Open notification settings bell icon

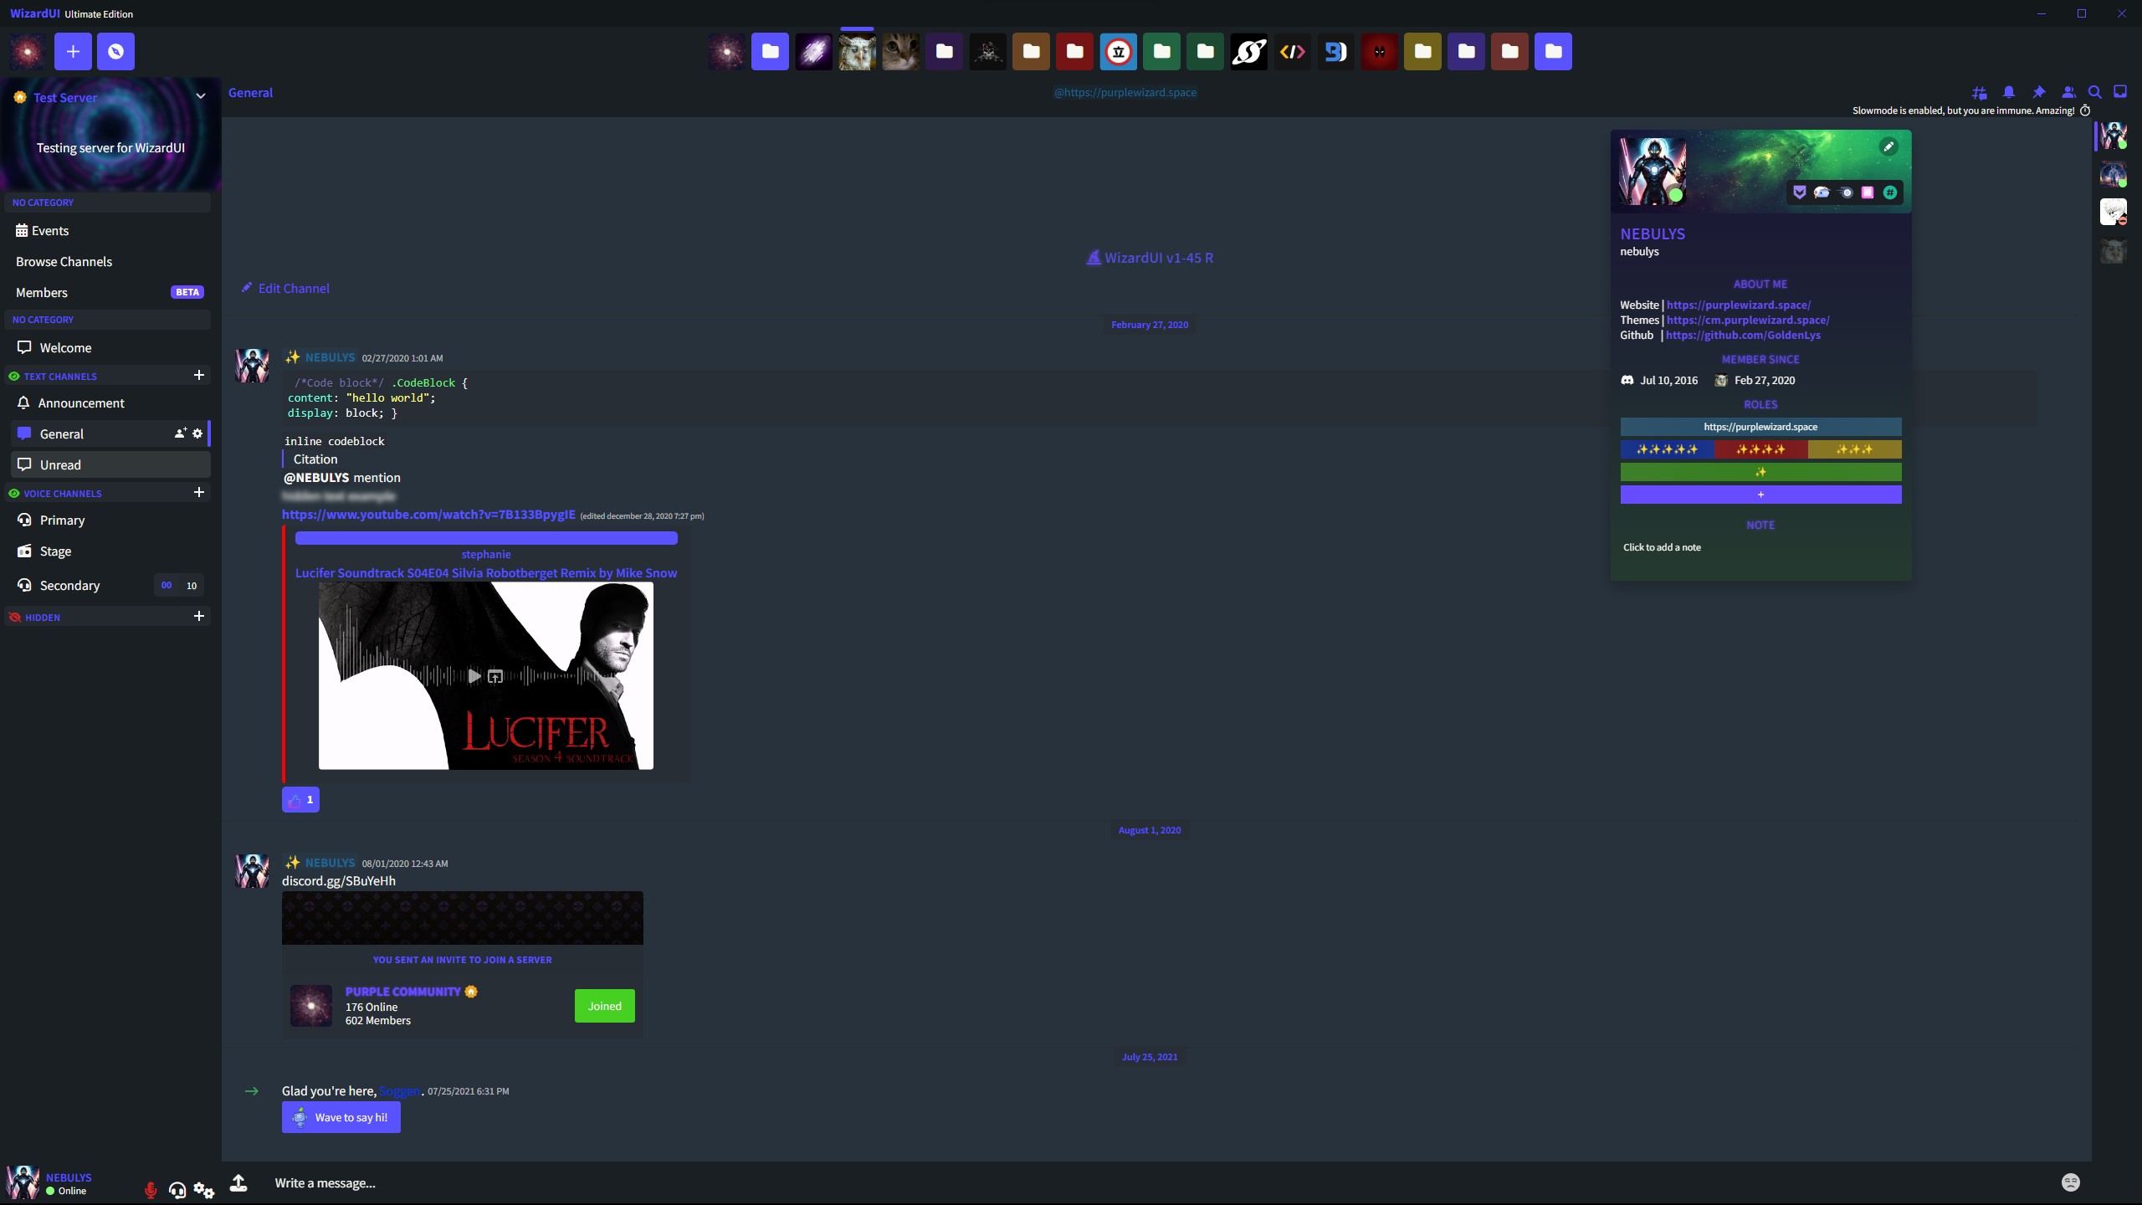[x=2008, y=92]
